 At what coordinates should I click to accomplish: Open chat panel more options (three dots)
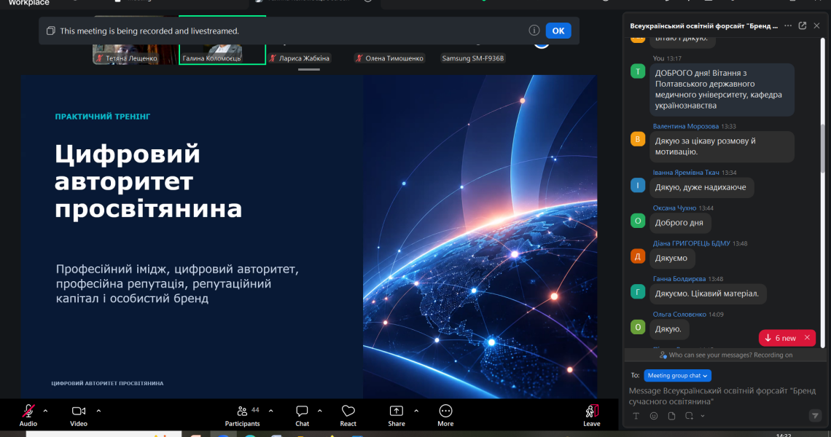[788, 25]
